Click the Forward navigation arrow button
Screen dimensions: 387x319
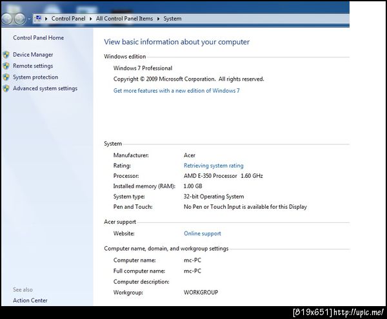(19, 19)
